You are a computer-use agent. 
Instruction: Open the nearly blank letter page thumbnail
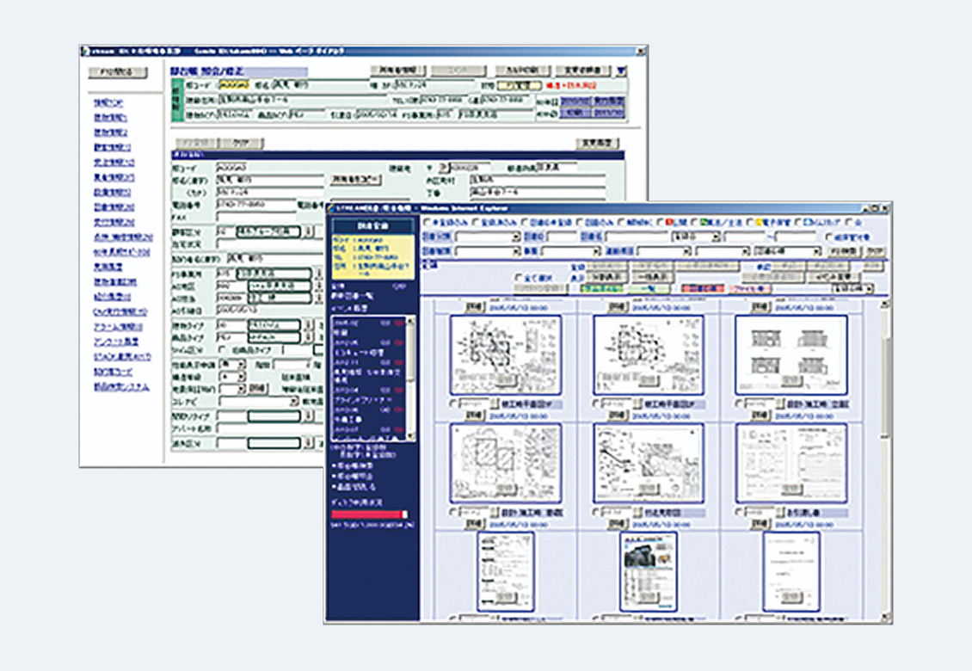pyautogui.click(x=791, y=572)
